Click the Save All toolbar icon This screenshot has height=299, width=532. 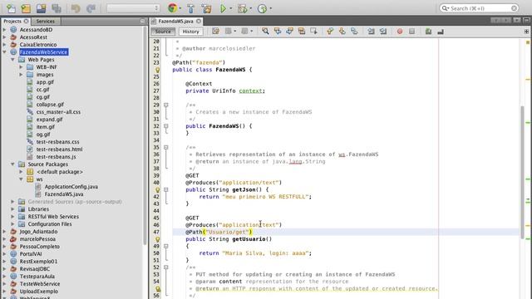point(57,8)
